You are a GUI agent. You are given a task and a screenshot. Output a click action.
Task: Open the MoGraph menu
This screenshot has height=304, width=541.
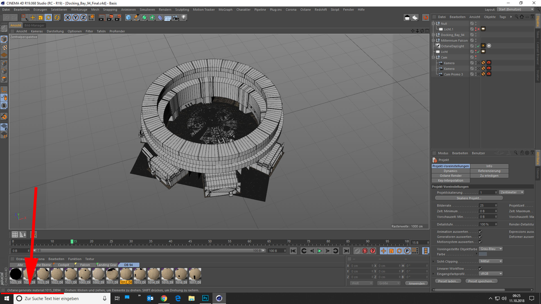225,10
